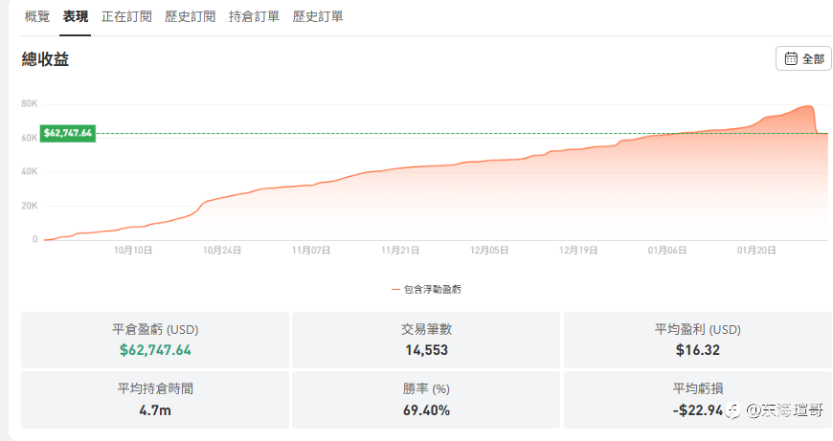Click the 11月07日 axis date
Screen dimensions: 833x441
click(311, 250)
